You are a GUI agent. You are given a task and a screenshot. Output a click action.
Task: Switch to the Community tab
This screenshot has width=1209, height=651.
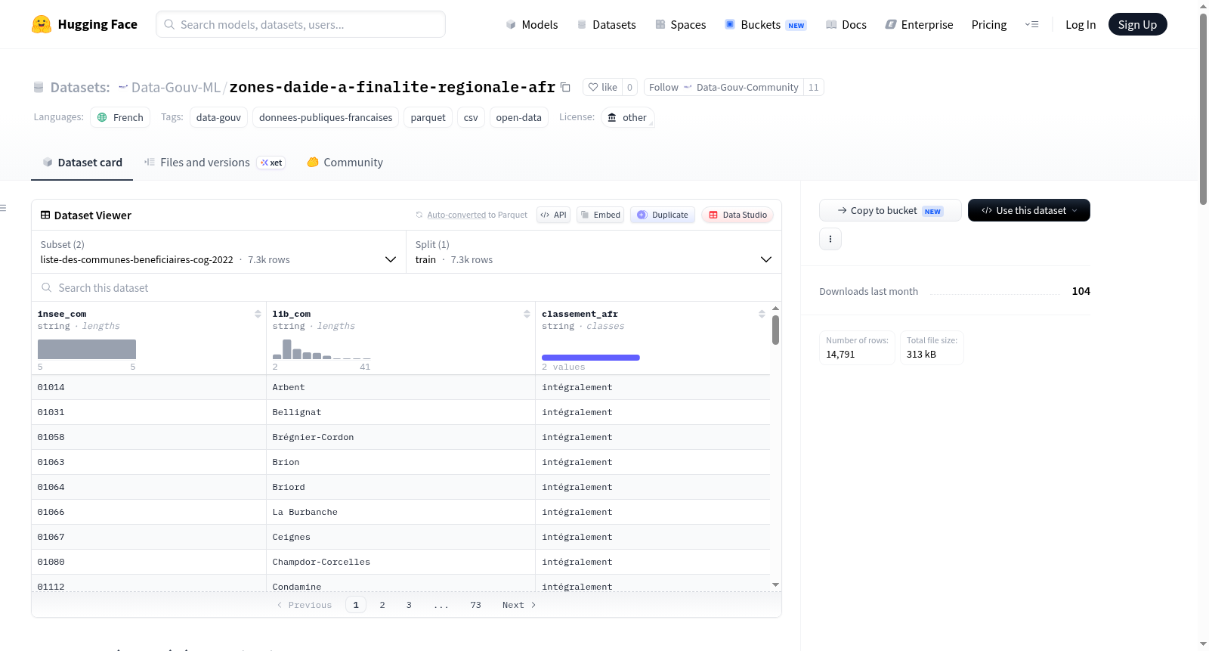click(345, 163)
